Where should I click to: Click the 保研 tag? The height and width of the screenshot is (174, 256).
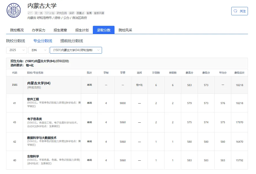pos(71,13)
